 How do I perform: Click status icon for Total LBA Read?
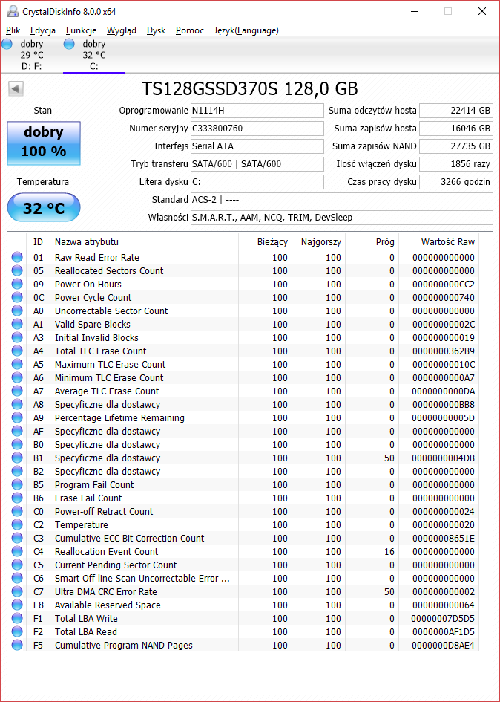(x=17, y=631)
